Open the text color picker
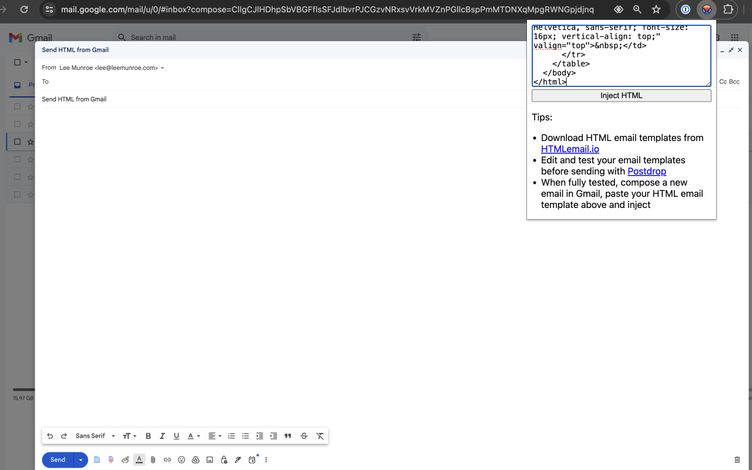 193,436
